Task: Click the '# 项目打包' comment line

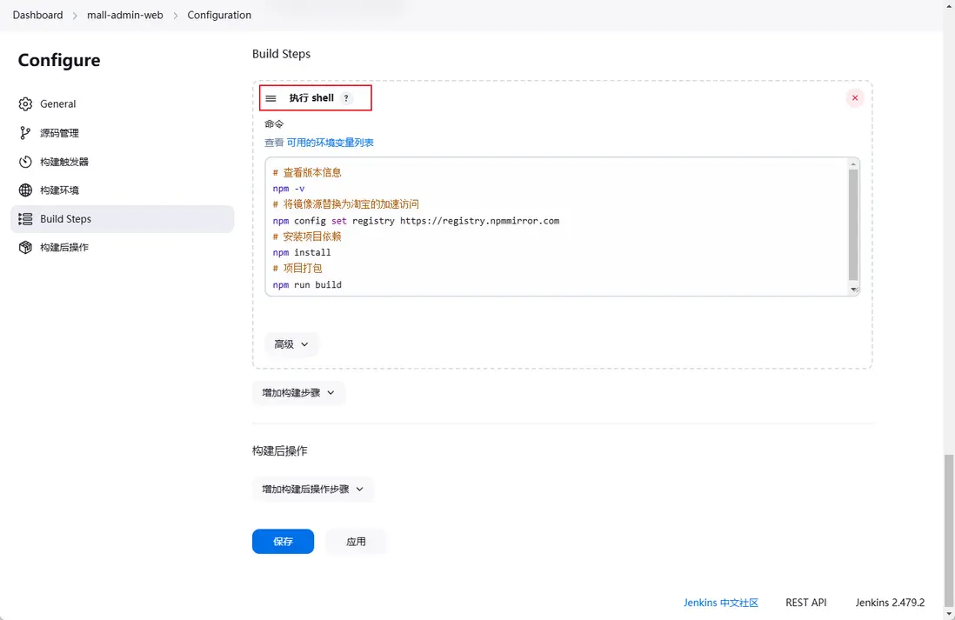Action: click(297, 268)
